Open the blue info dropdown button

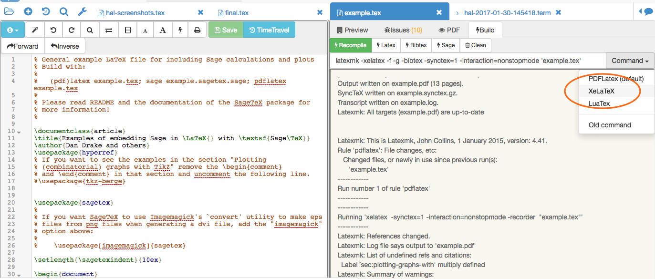click(13, 30)
